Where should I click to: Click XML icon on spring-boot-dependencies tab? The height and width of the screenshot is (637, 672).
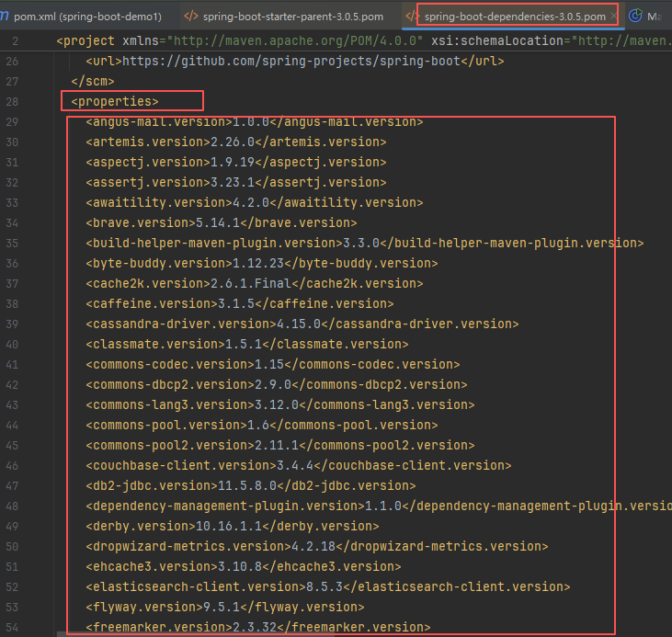[412, 17]
